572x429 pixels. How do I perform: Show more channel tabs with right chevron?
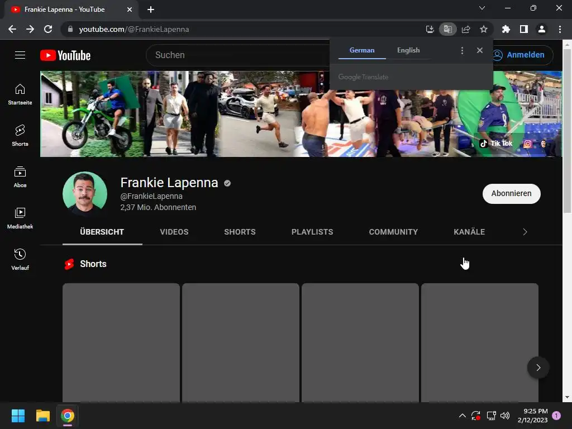[x=525, y=232]
